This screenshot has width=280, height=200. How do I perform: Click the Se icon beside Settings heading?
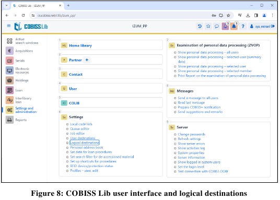(x=64, y=117)
